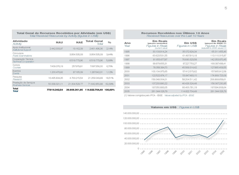Click the 2005 label on the chart x-axis
Viewport: 239px width, 175px height.
coord(222,153)
